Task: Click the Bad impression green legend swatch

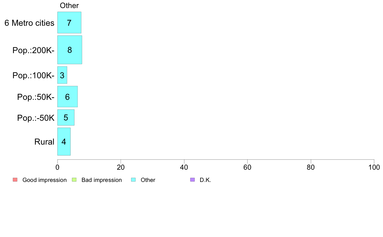Action: (x=74, y=180)
